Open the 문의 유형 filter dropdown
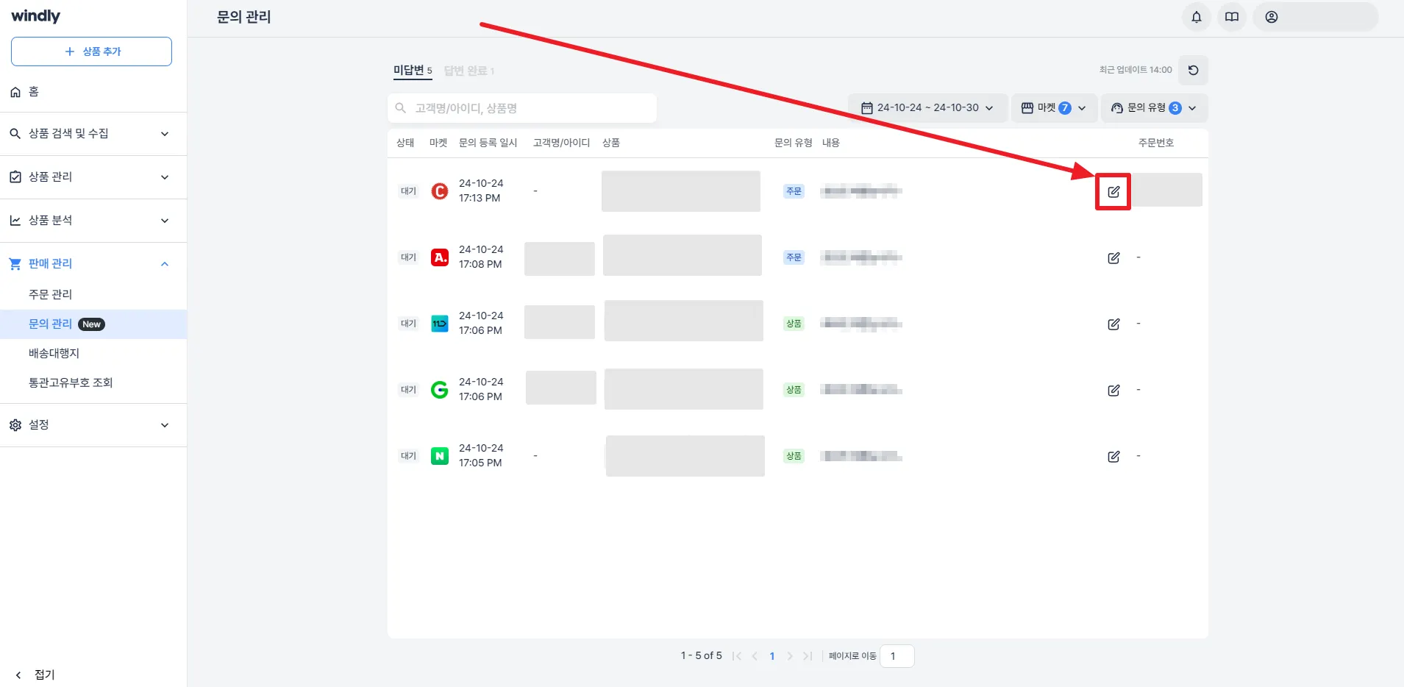This screenshot has height=687, width=1404. (x=1154, y=108)
